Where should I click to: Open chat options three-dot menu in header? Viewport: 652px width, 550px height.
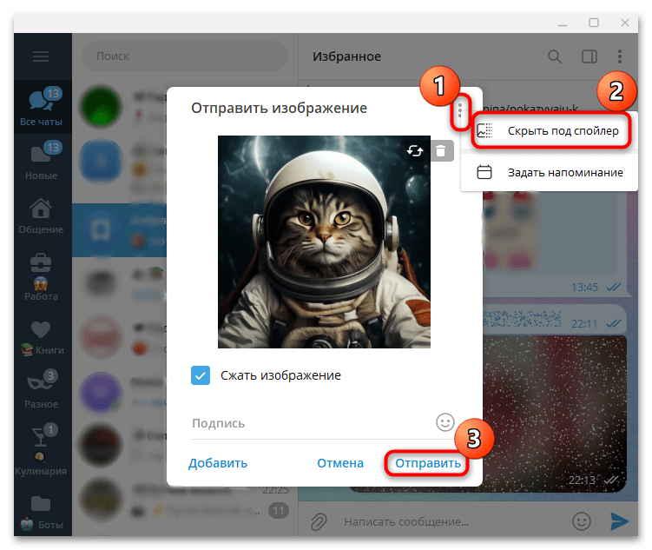click(620, 56)
